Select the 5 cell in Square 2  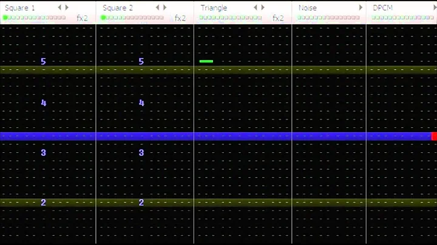141,61
